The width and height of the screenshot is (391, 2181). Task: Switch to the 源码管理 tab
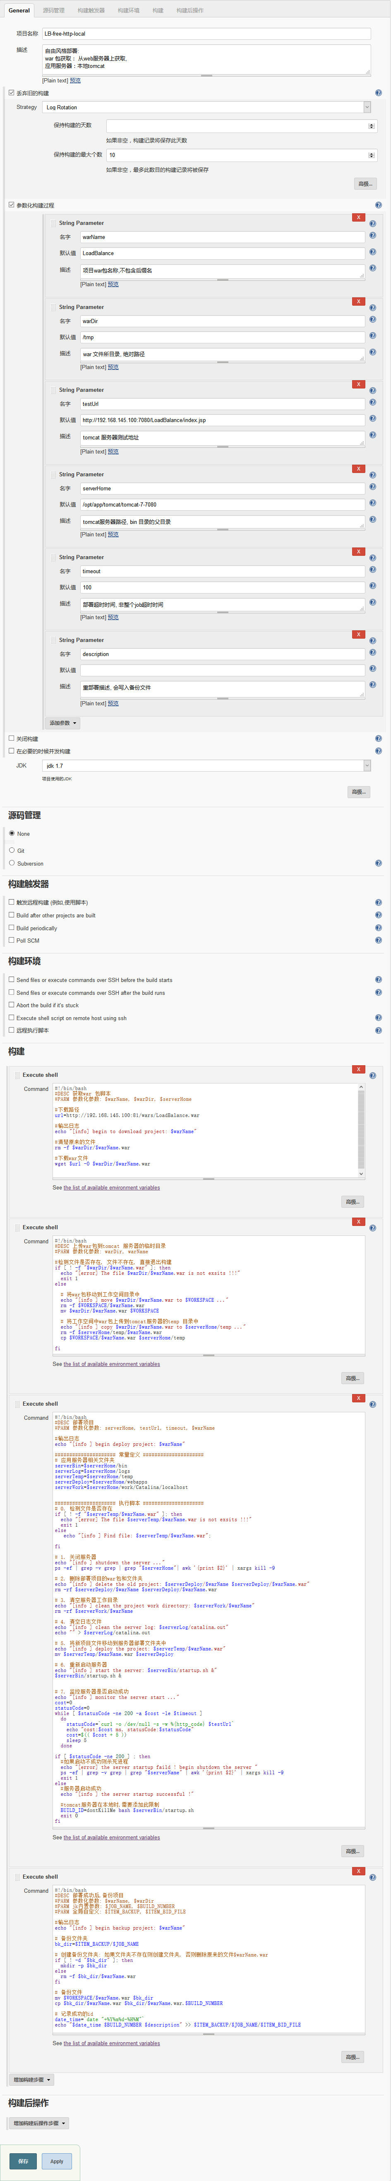click(53, 11)
